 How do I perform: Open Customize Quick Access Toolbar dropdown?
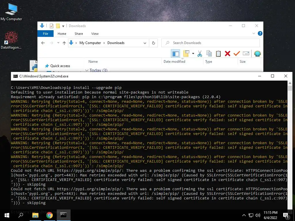63,26
